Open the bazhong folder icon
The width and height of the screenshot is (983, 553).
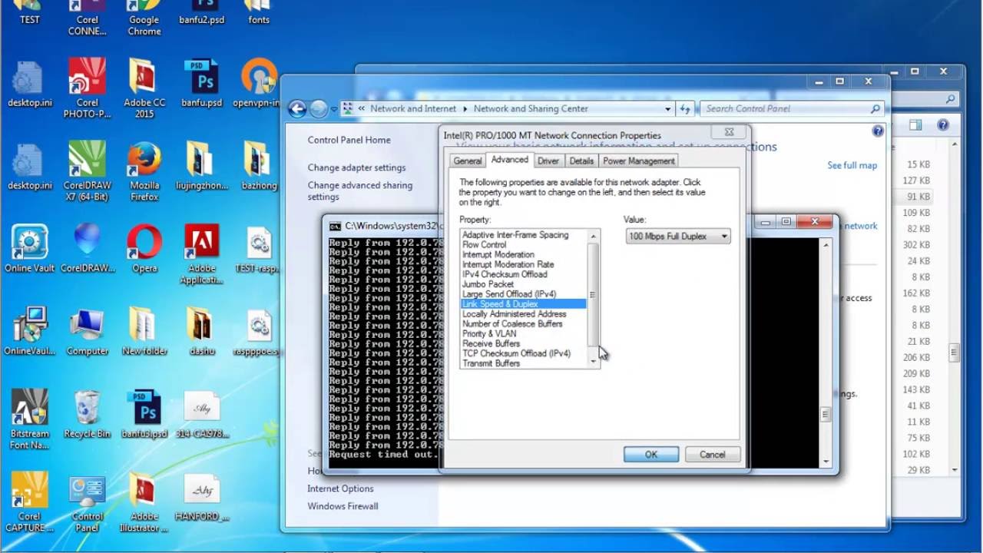(259, 166)
